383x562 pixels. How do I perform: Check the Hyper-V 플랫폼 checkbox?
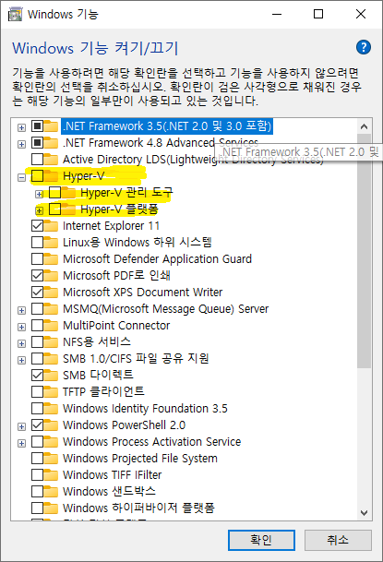click(54, 209)
